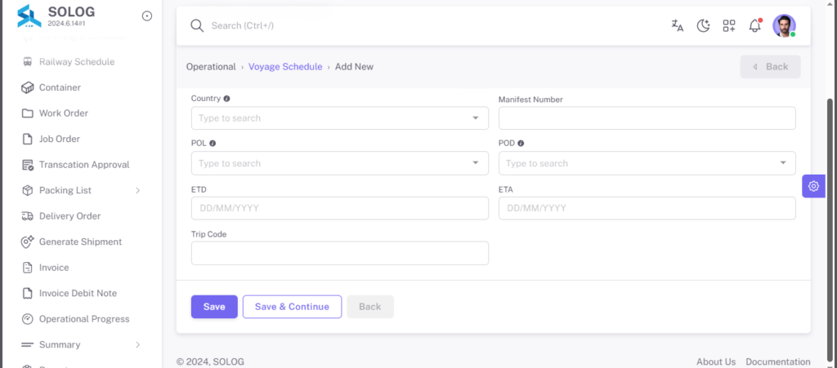Open notifications bell icon
Screen dimensions: 837x368
click(754, 25)
